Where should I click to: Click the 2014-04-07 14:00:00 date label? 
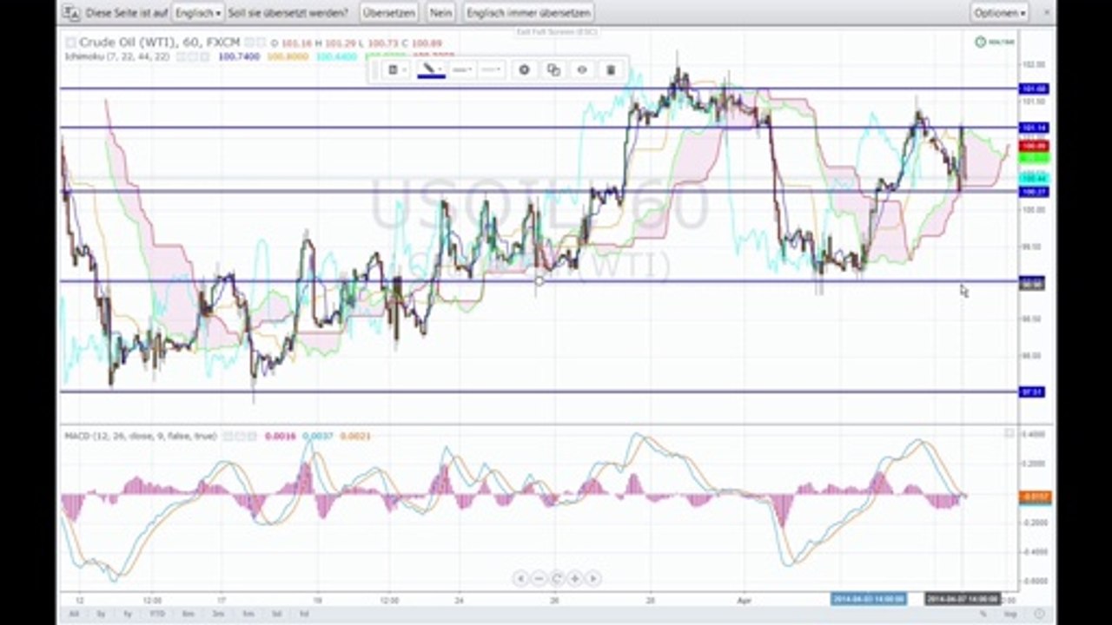point(963,599)
